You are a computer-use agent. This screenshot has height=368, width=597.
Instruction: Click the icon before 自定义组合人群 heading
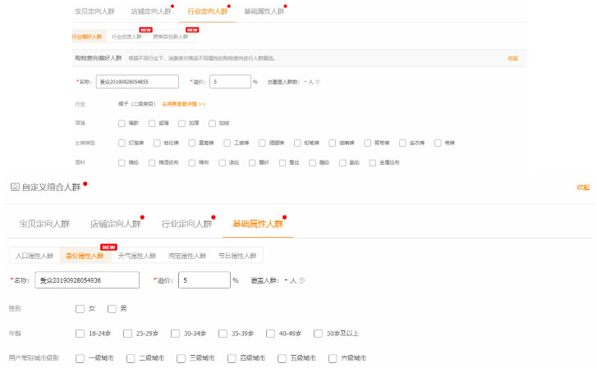coord(14,187)
